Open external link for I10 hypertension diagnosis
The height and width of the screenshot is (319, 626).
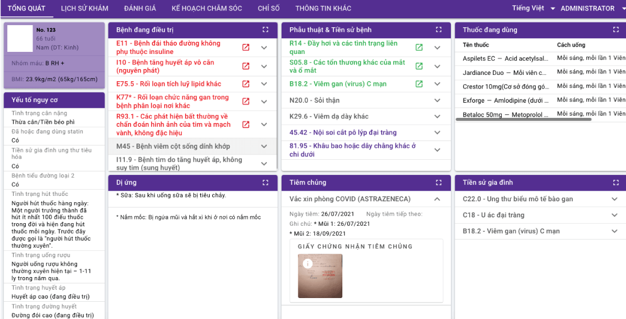pos(245,67)
